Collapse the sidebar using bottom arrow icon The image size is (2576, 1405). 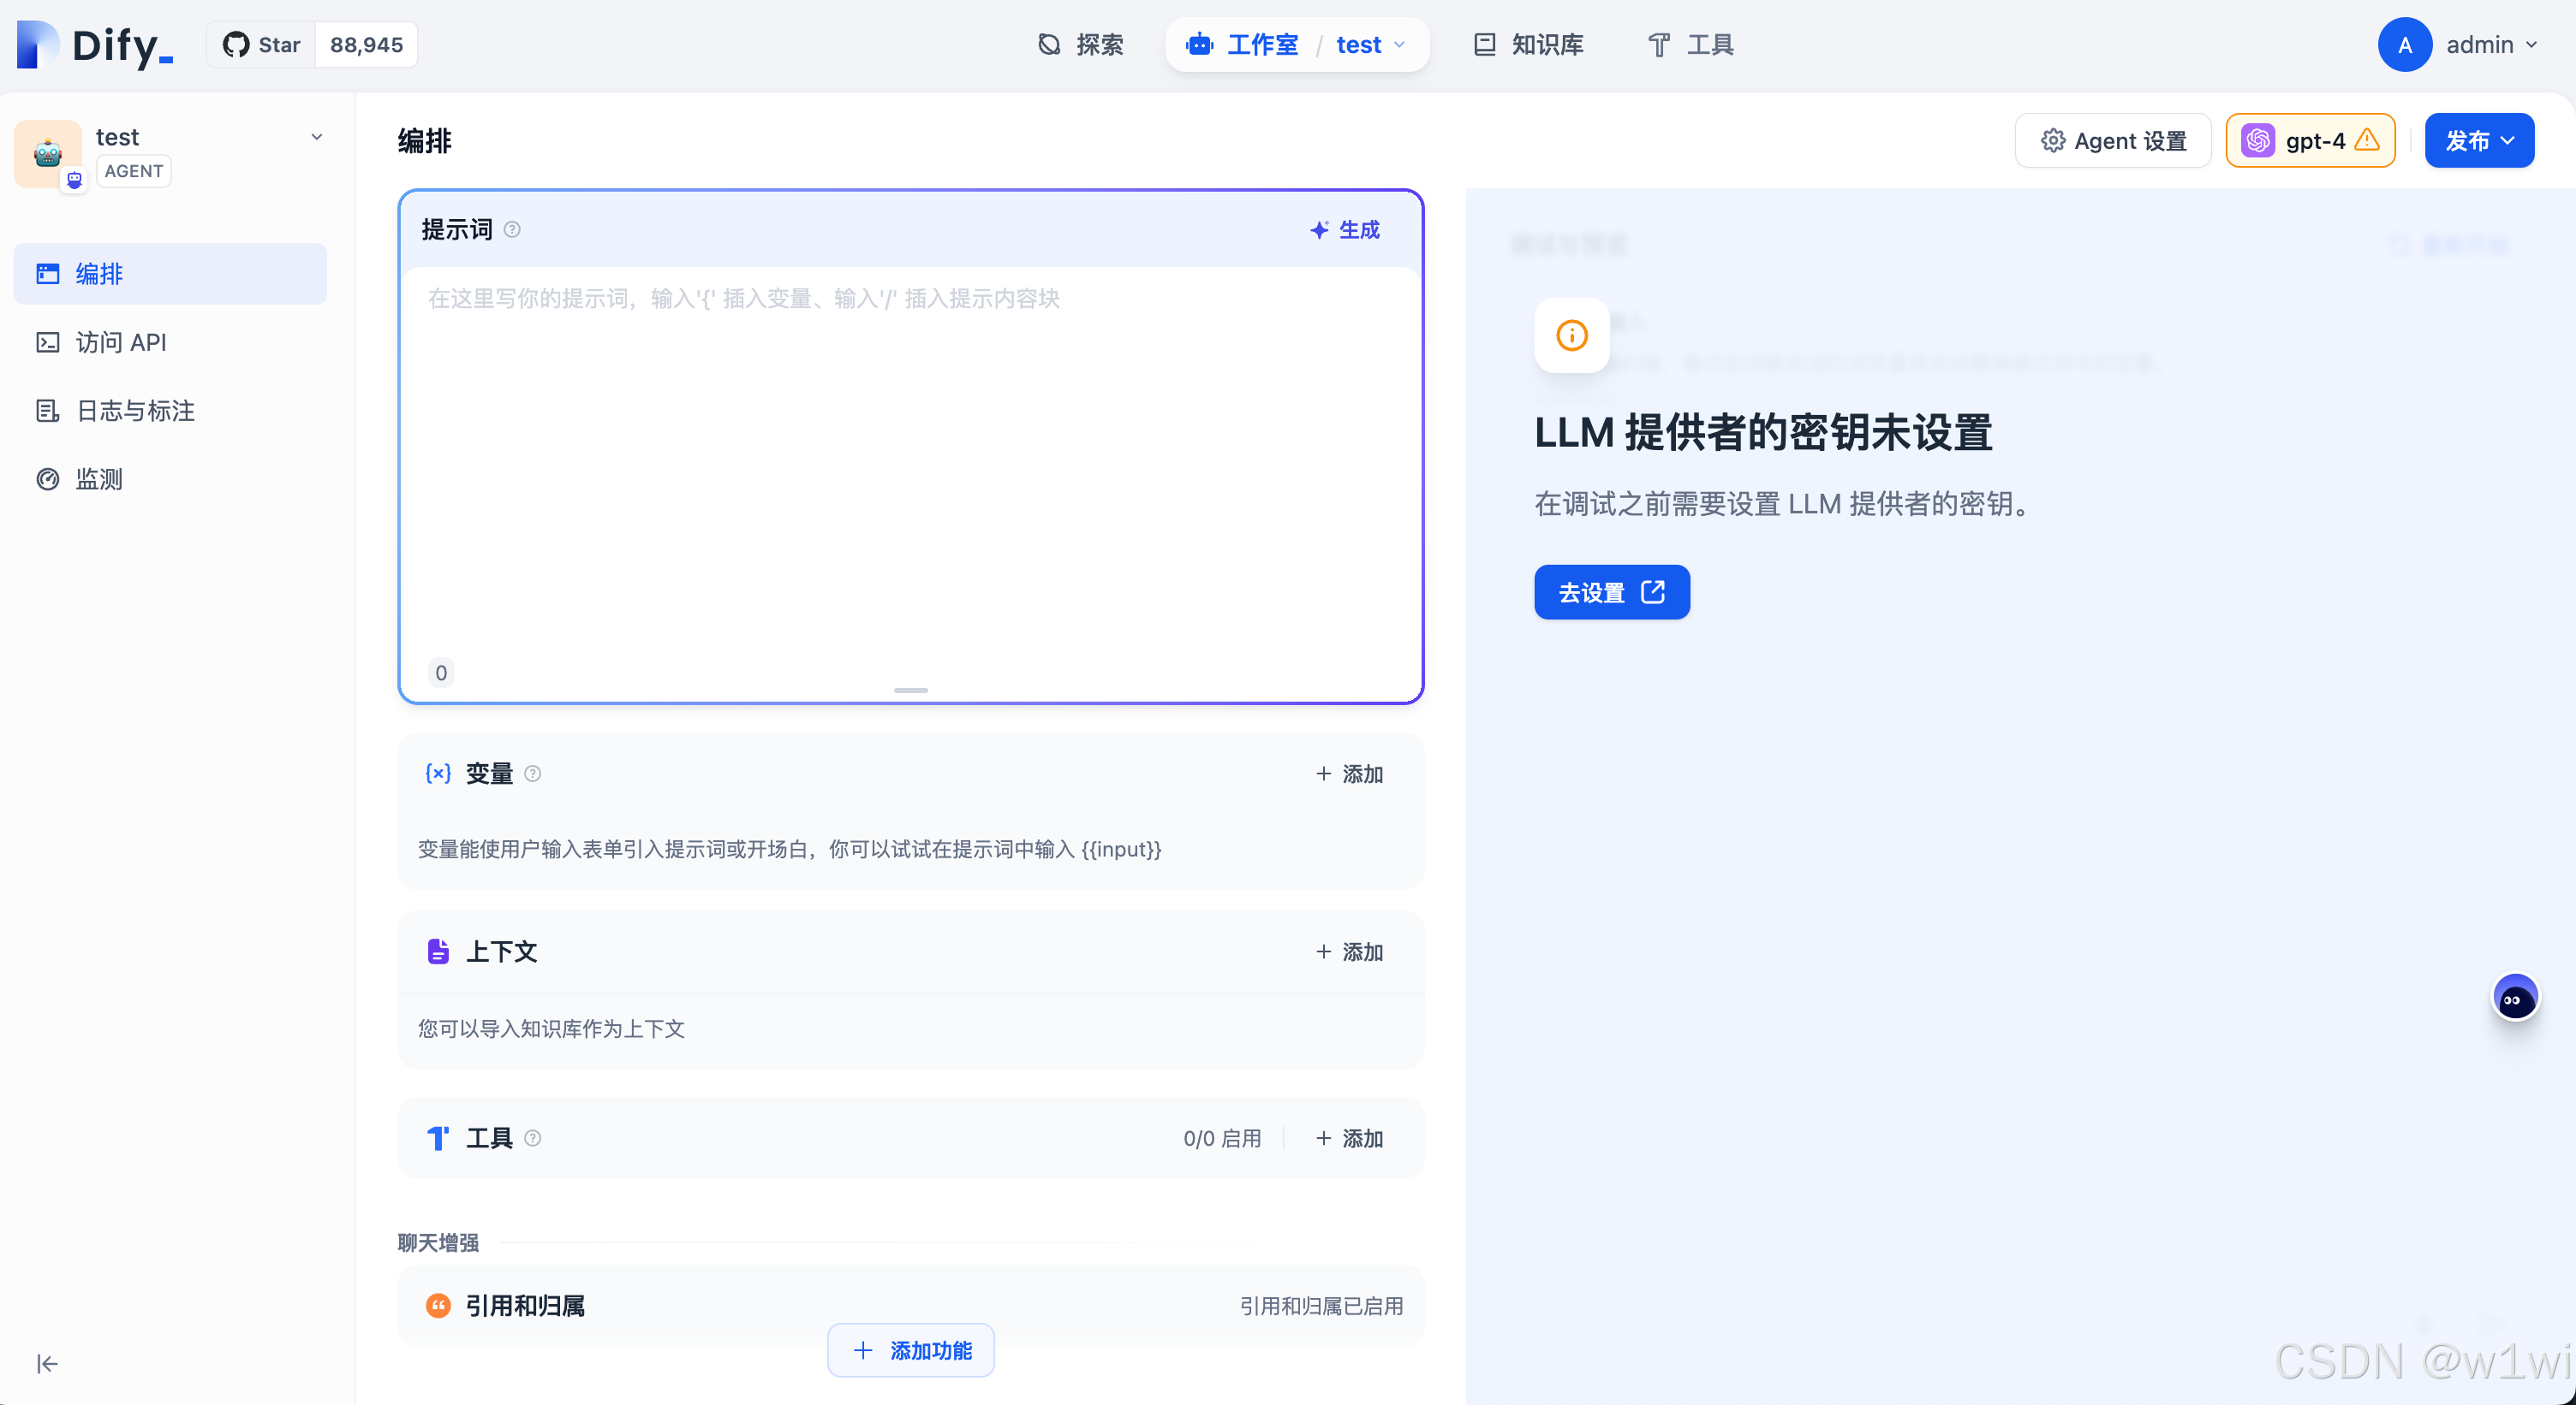46,1363
